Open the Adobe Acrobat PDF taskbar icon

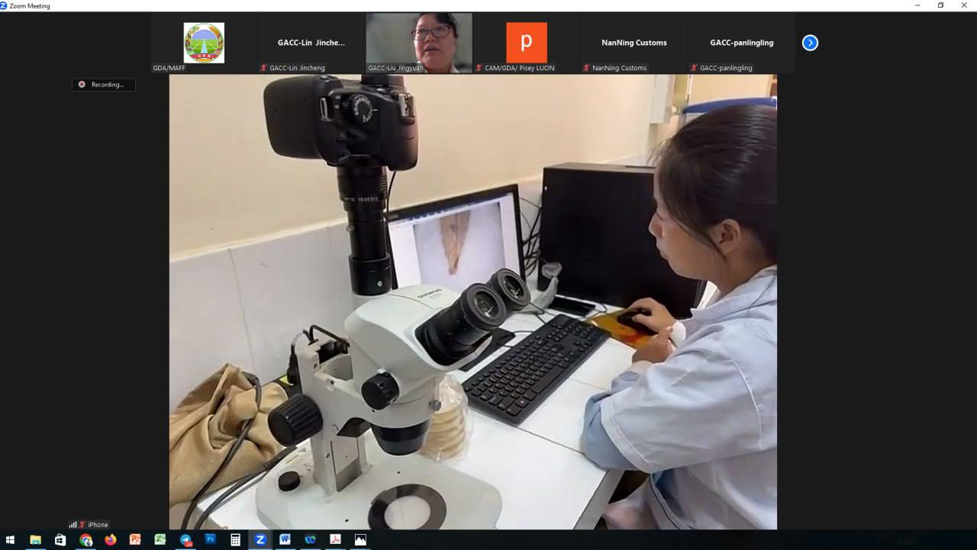tap(334, 540)
